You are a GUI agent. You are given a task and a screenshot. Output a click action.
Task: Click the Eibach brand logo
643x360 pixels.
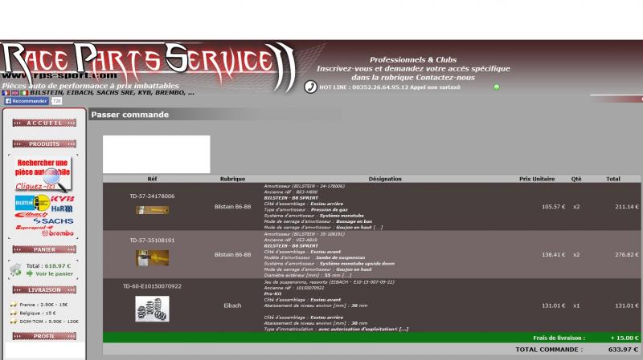point(31,215)
